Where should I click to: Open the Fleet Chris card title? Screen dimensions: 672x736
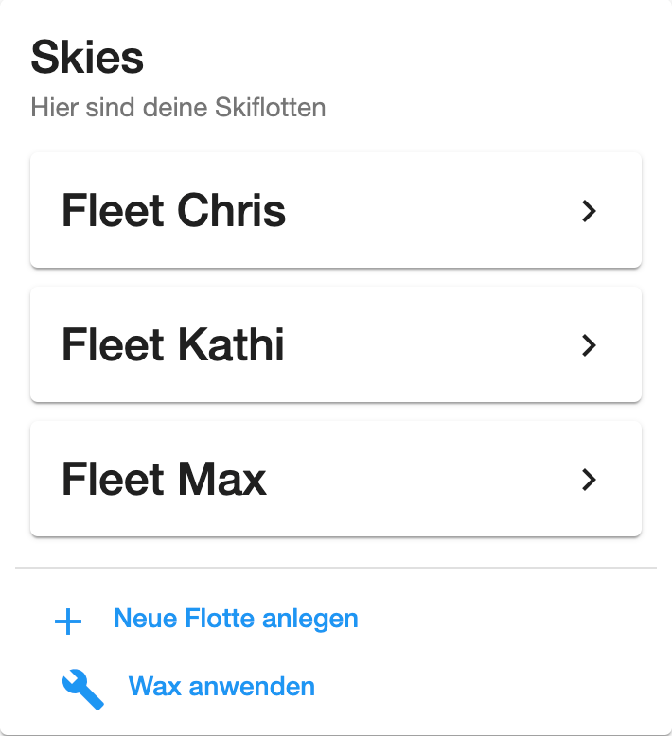(174, 211)
